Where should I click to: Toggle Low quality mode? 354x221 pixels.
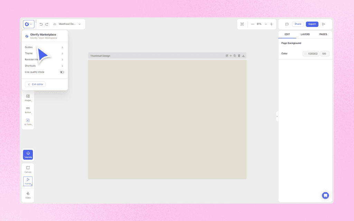pos(62,72)
